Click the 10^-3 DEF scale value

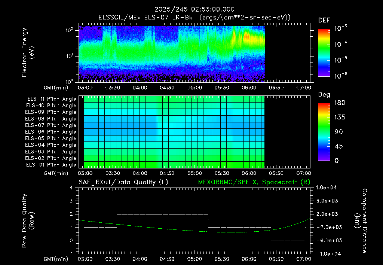tap(341, 28)
